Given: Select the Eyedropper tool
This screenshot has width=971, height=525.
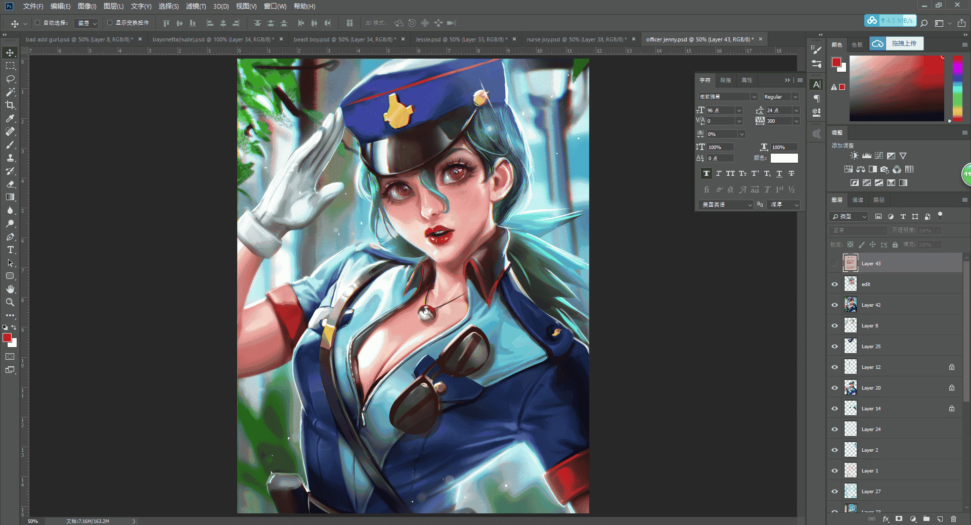Looking at the screenshot, I should click(x=10, y=118).
